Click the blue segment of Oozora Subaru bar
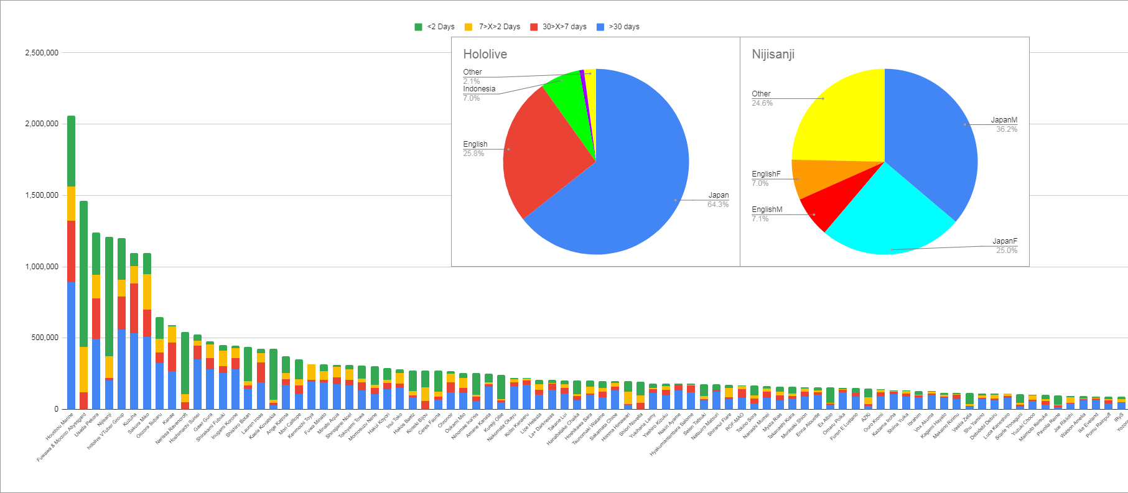Screen dimensions: 1128x493 pyautogui.click(x=159, y=385)
